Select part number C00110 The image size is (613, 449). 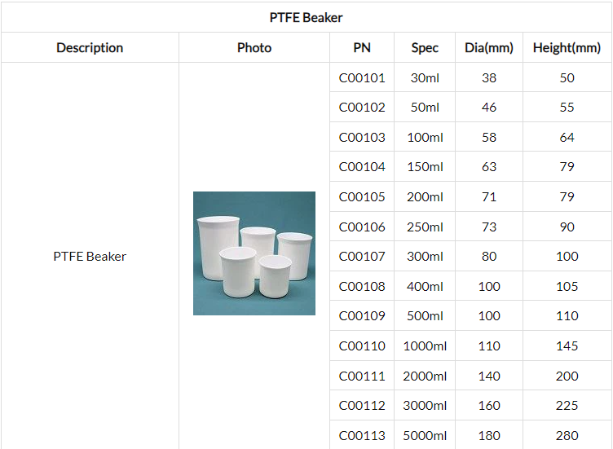coord(362,346)
